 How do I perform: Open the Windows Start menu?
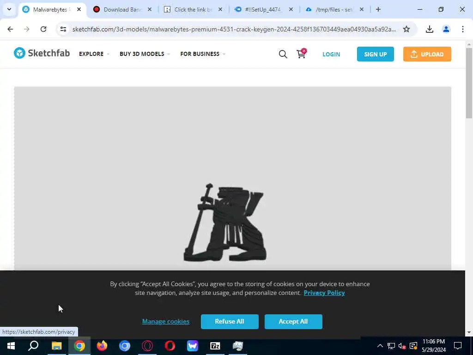[x=11, y=346]
